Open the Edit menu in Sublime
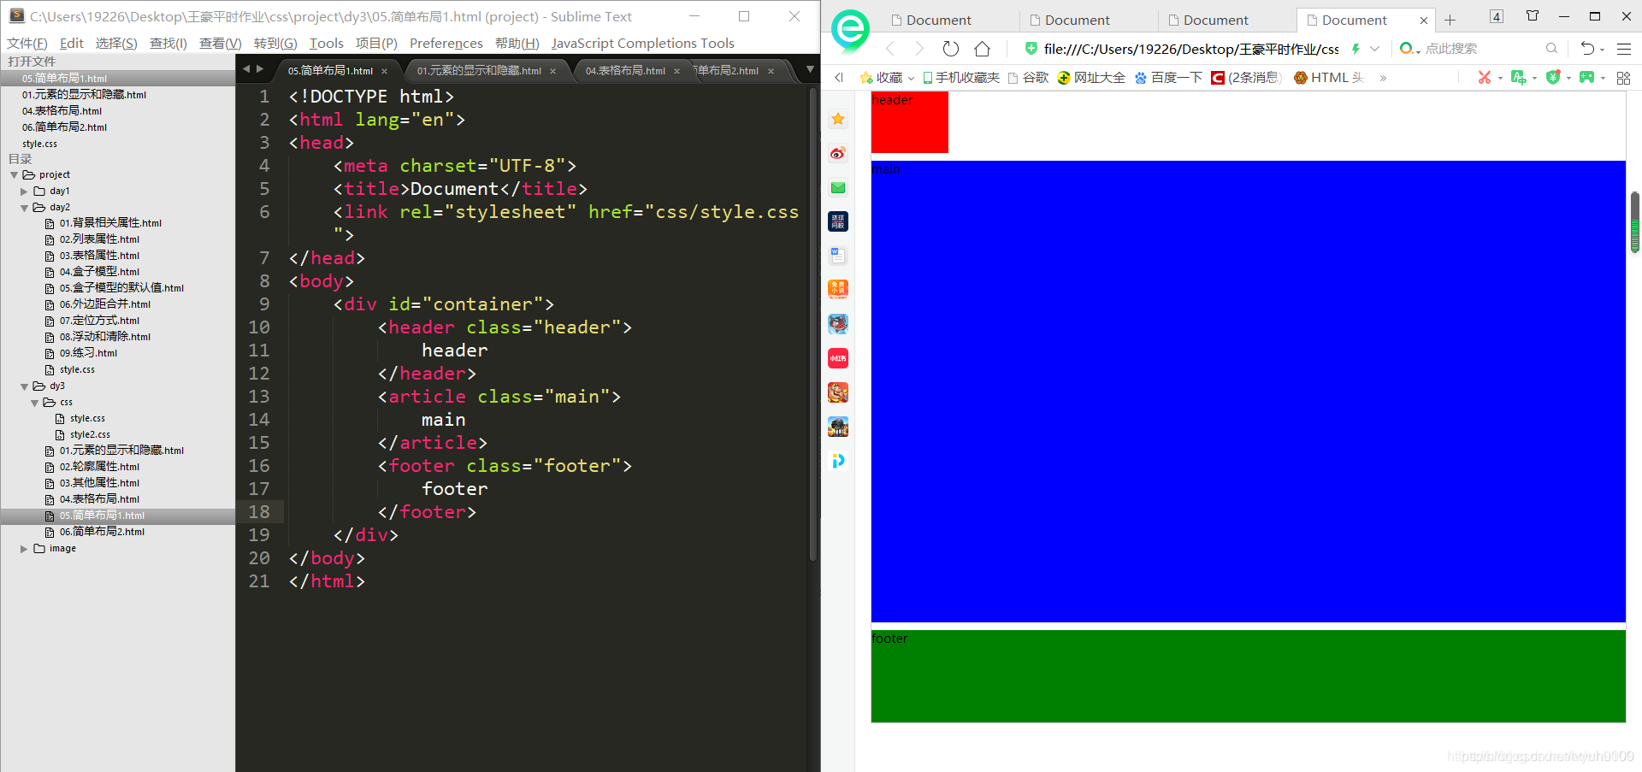 coord(72,44)
